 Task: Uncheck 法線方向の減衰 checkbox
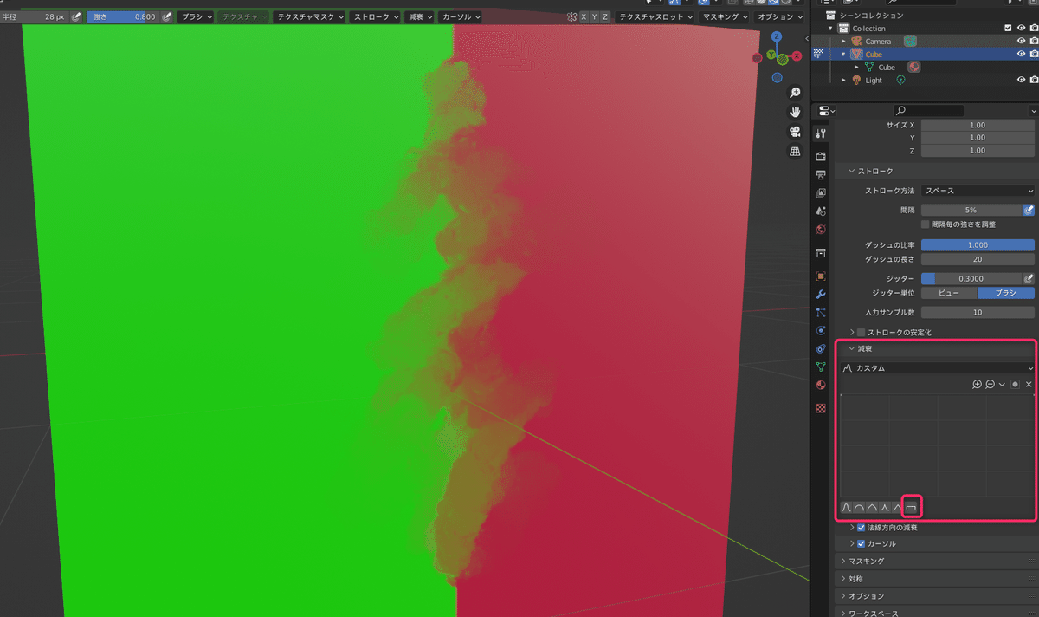[862, 527]
